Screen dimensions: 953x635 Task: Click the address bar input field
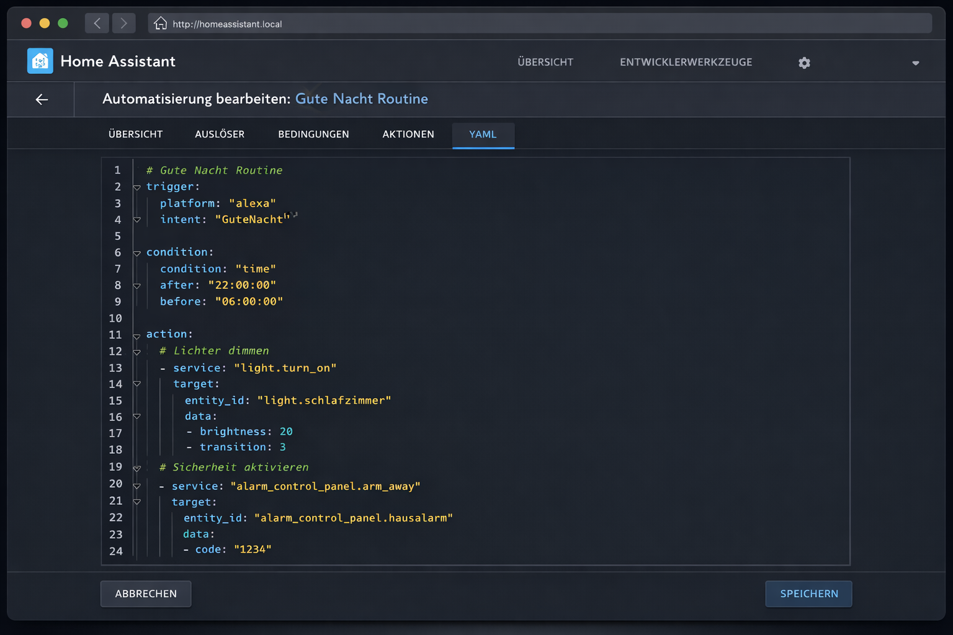click(x=434, y=23)
